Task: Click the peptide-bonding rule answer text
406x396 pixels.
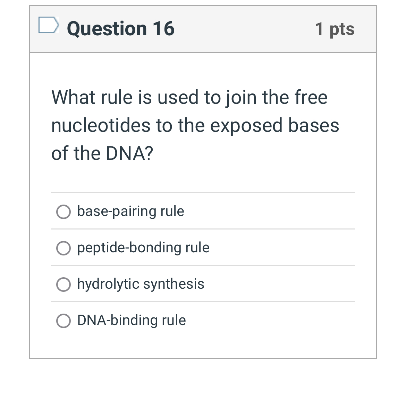Action: pos(144,248)
